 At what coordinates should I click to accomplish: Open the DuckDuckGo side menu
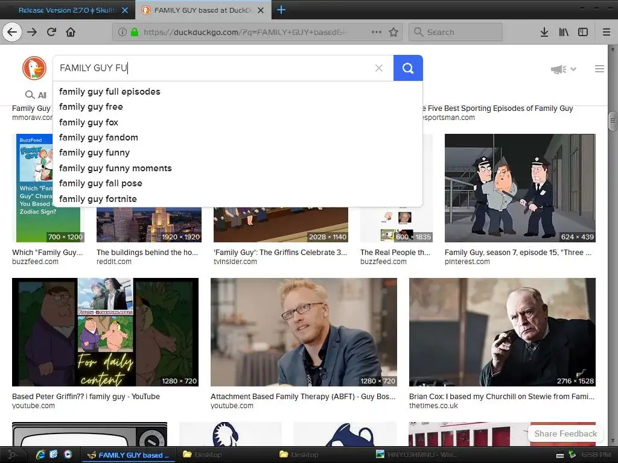[x=599, y=69]
